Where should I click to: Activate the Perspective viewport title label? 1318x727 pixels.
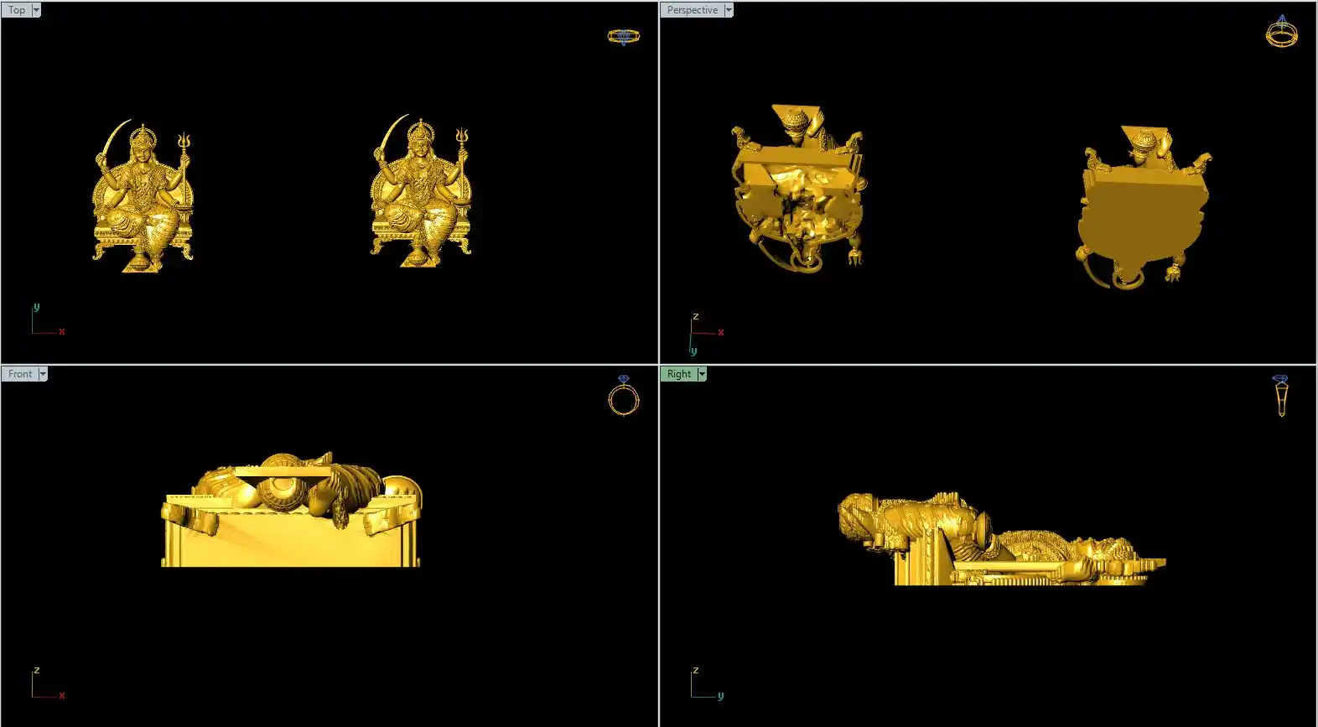pyautogui.click(x=692, y=10)
